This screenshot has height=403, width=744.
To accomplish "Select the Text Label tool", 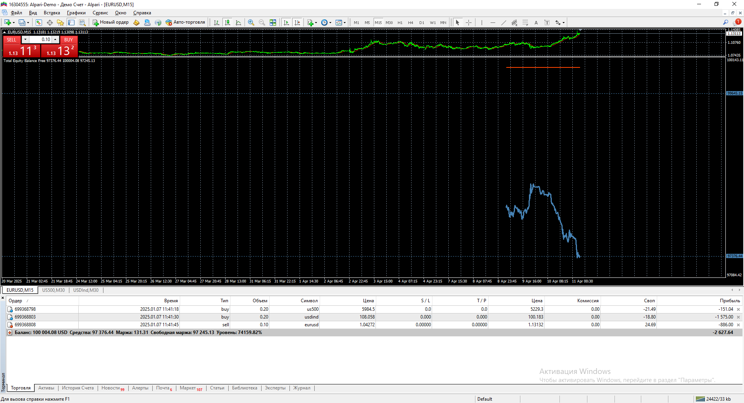I will click(547, 22).
